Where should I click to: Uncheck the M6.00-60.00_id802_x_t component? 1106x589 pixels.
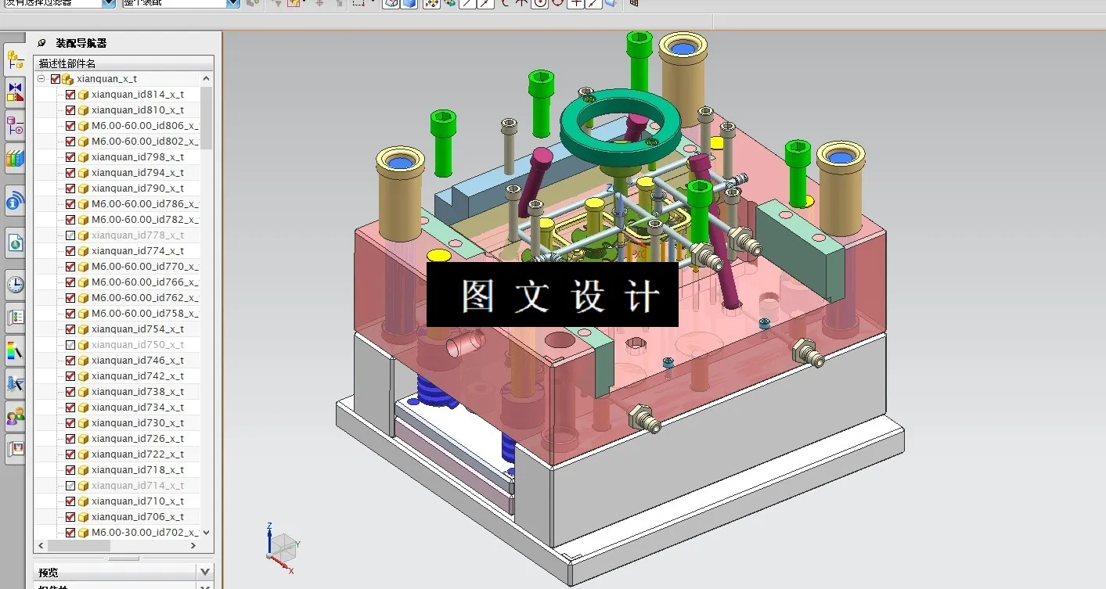(71, 141)
